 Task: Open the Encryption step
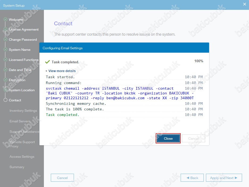point(17,80)
